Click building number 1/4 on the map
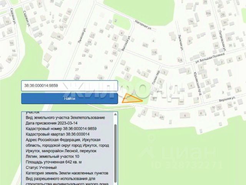 tap(180, 60)
